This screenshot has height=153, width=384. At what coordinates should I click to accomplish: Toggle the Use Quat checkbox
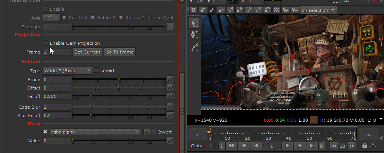(x=149, y=17)
